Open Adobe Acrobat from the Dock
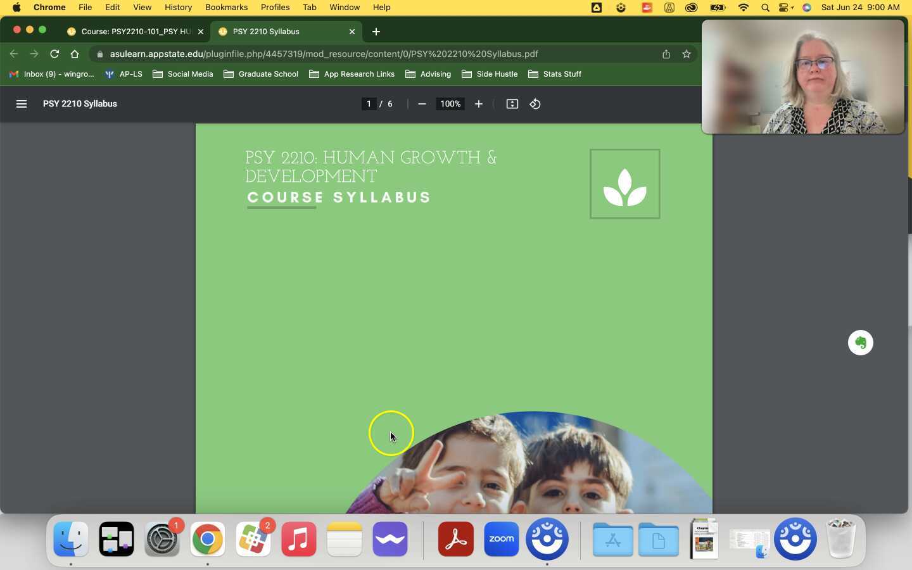This screenshot has width=912, height=570. [x=455, y=539]
